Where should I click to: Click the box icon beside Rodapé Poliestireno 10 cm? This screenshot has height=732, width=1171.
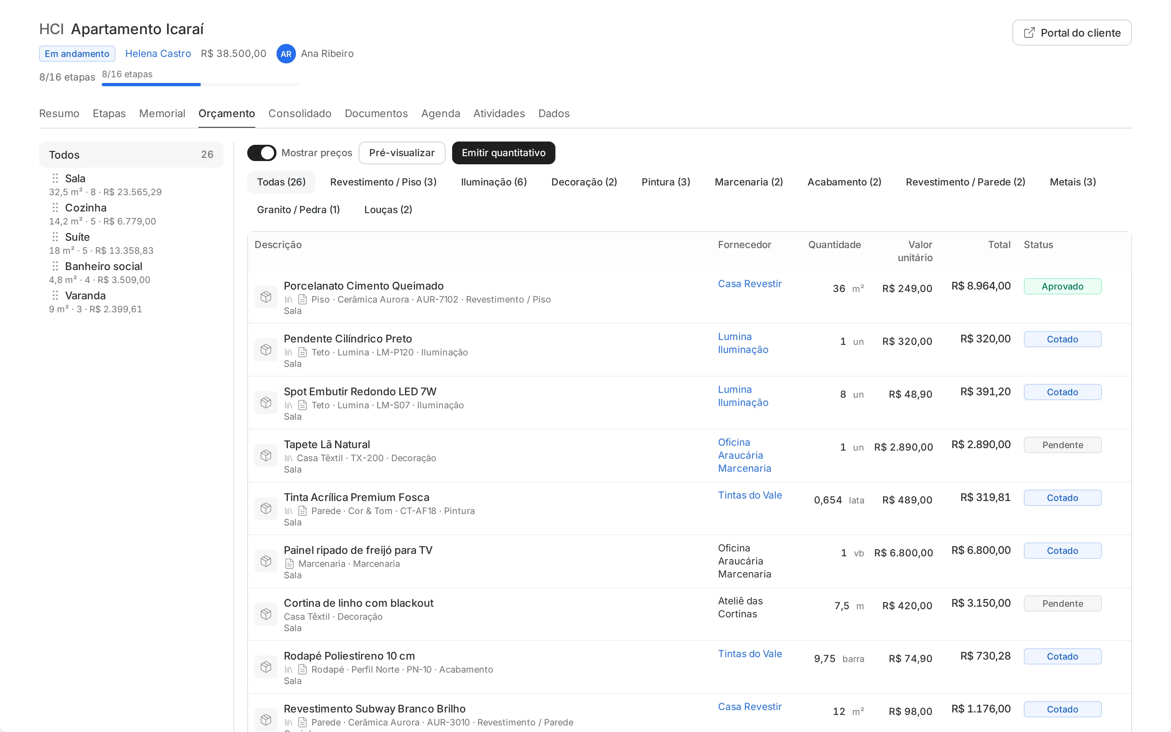pyautogui.click(x=266, y=667)
